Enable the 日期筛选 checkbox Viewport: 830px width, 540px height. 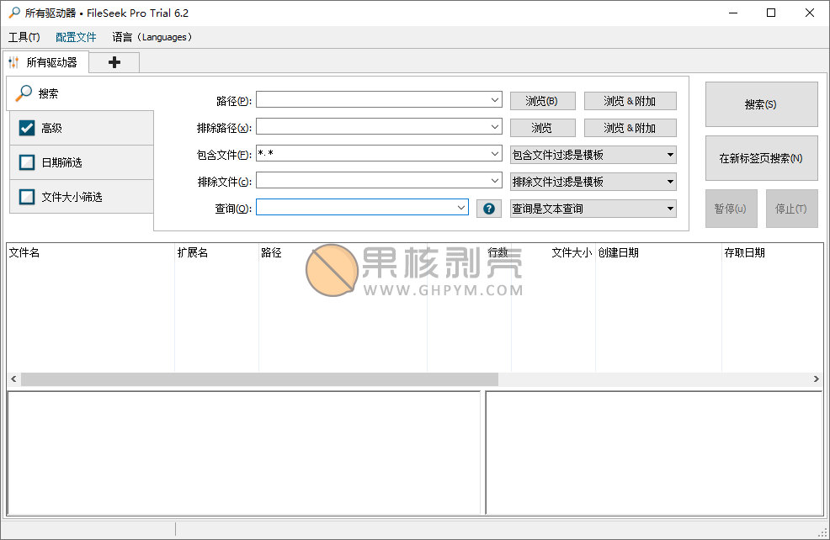click(x=26, y=162)
